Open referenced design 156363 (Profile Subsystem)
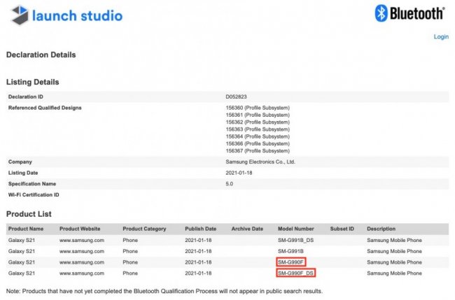The image size is (455, 300). click(x=257, y=129)
